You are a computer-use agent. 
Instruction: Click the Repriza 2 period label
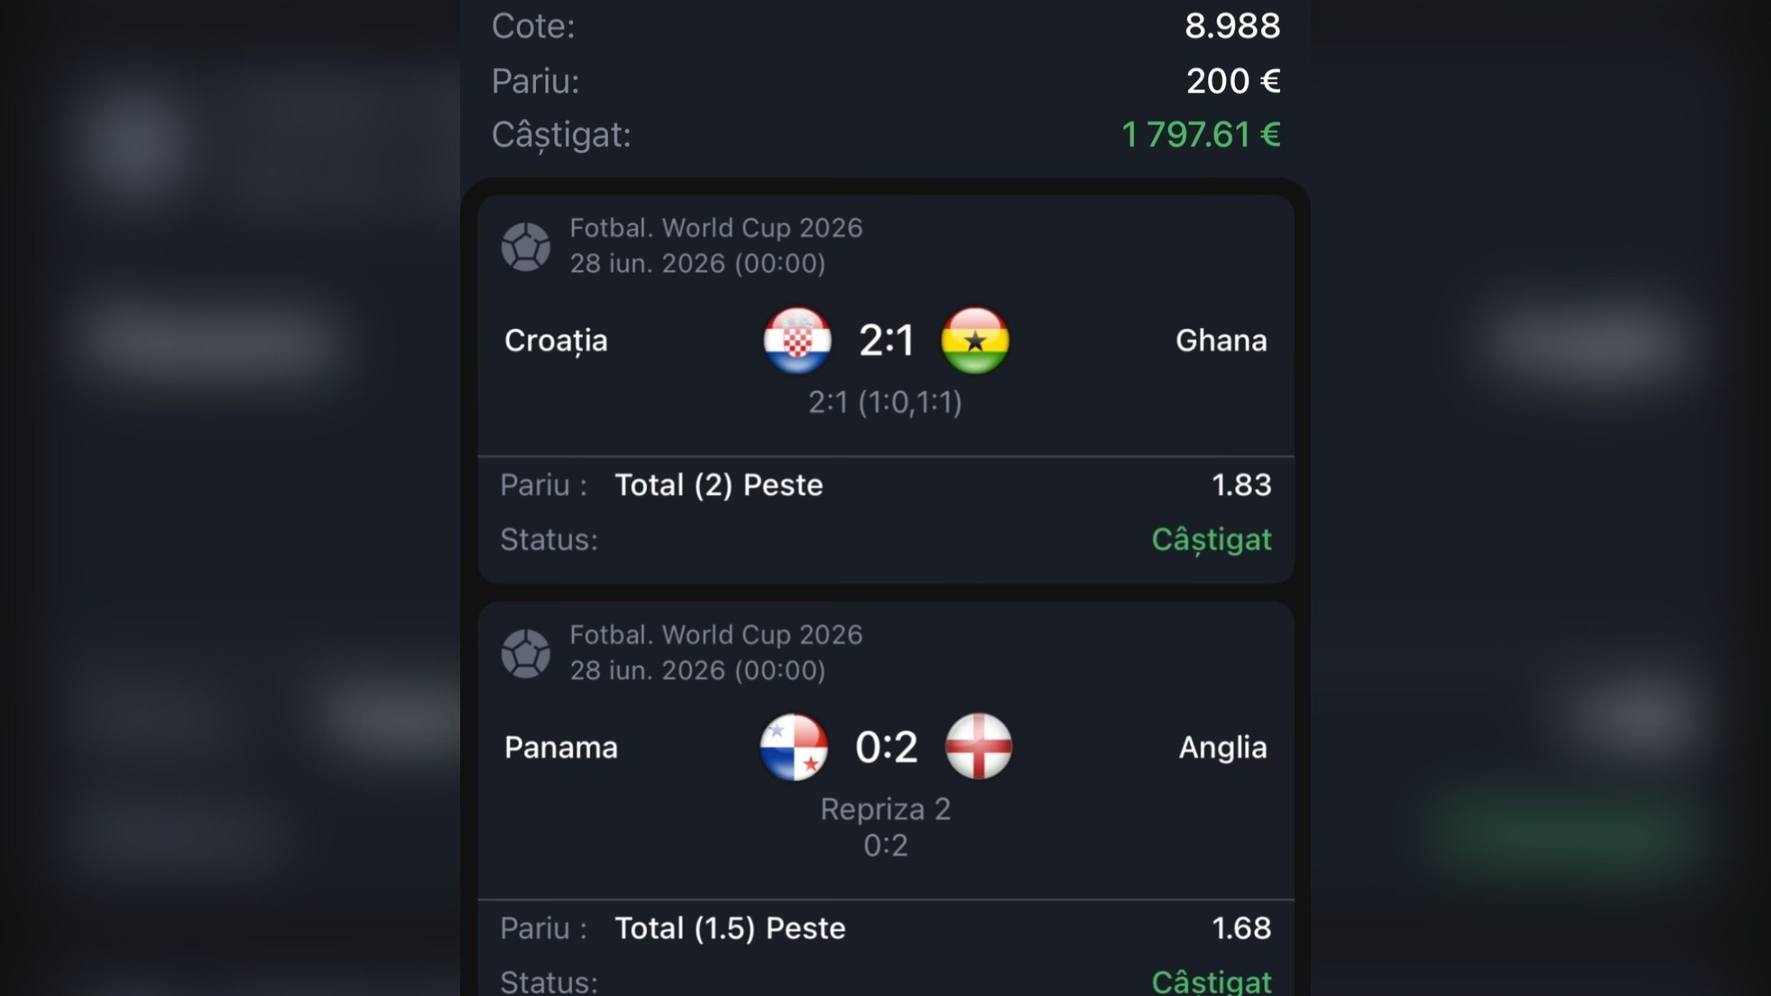click(885, 810)
